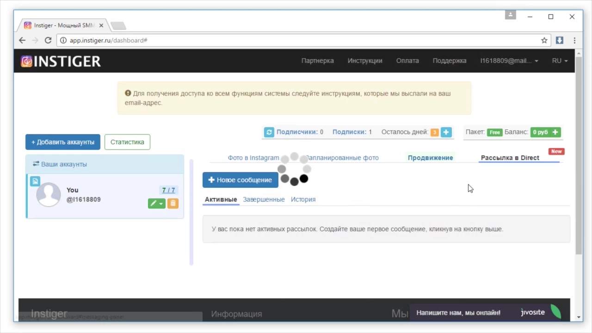Open Поддержка in the top menu
592x333 pixels.
pos(450,61)
